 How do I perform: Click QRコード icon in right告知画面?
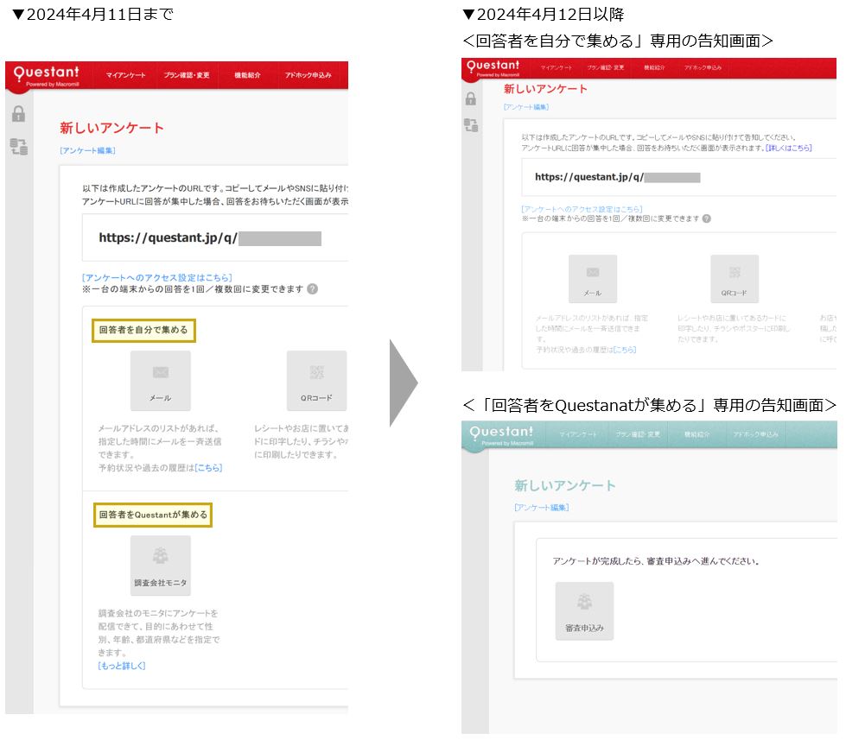click(736, 278)
